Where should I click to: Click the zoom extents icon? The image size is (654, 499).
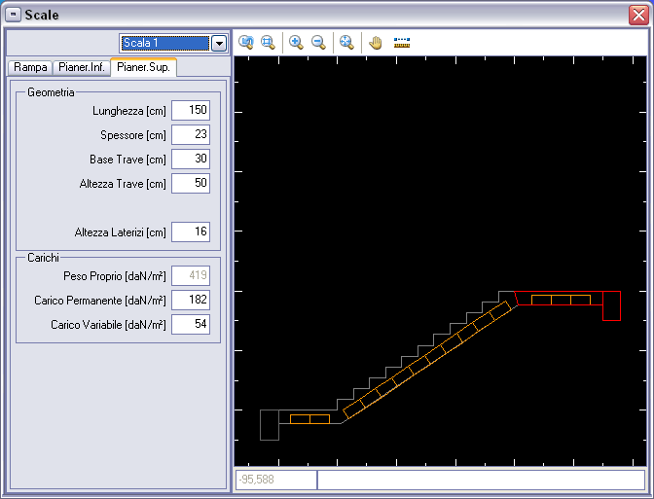click(345, 43)
